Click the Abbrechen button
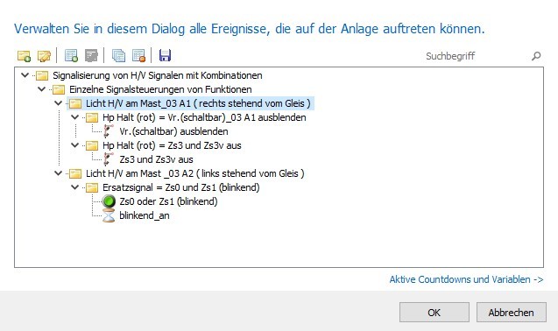The height and width of the screenshot is (331, 558). (x=511, y=313)
